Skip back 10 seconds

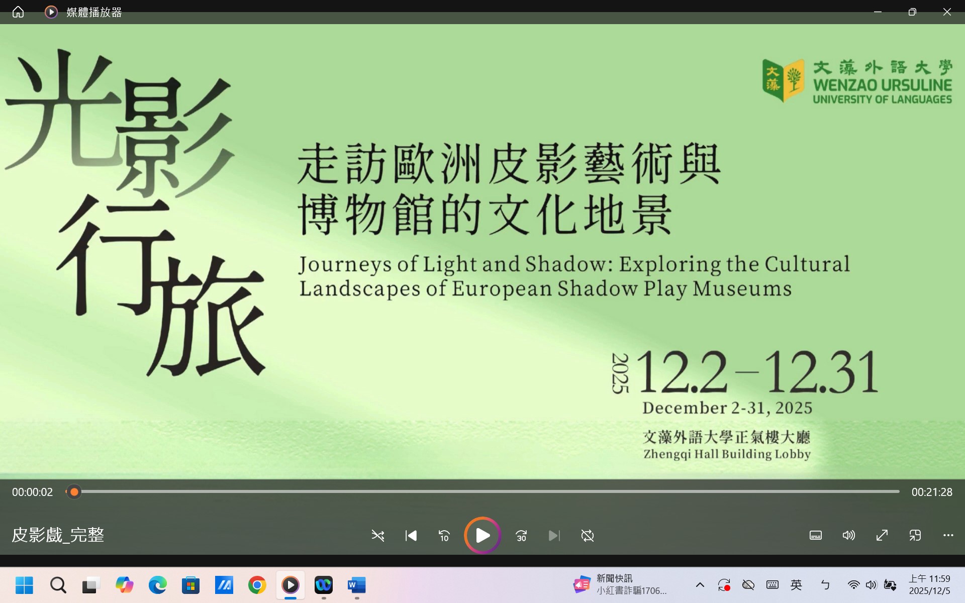click(444, 536)
